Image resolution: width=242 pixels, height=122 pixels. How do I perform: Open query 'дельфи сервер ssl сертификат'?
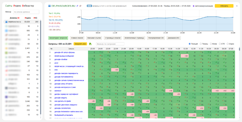(x=66, y=94)
